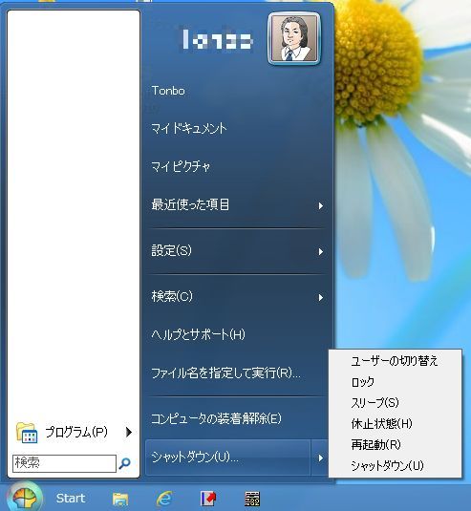Click the 検索 input field
The width and height of the screenshot is (471, 511).
pyautogui.click(x=64, y=463)
